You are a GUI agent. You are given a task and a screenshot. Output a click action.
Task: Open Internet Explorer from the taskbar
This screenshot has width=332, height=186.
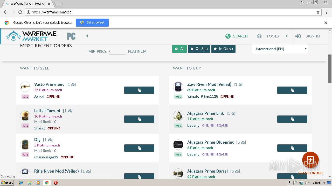(21, 183)
